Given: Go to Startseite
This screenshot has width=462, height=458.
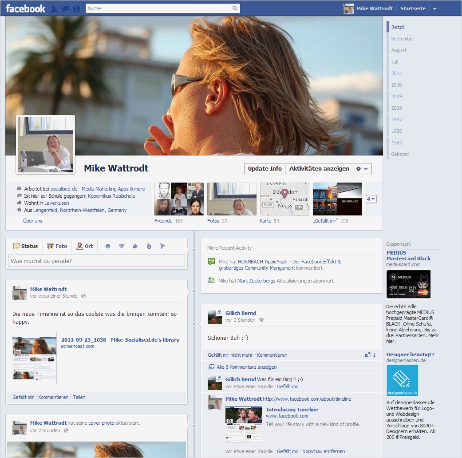Looking at the screenshot, I should pyautogui.click(x=412, y=8).
